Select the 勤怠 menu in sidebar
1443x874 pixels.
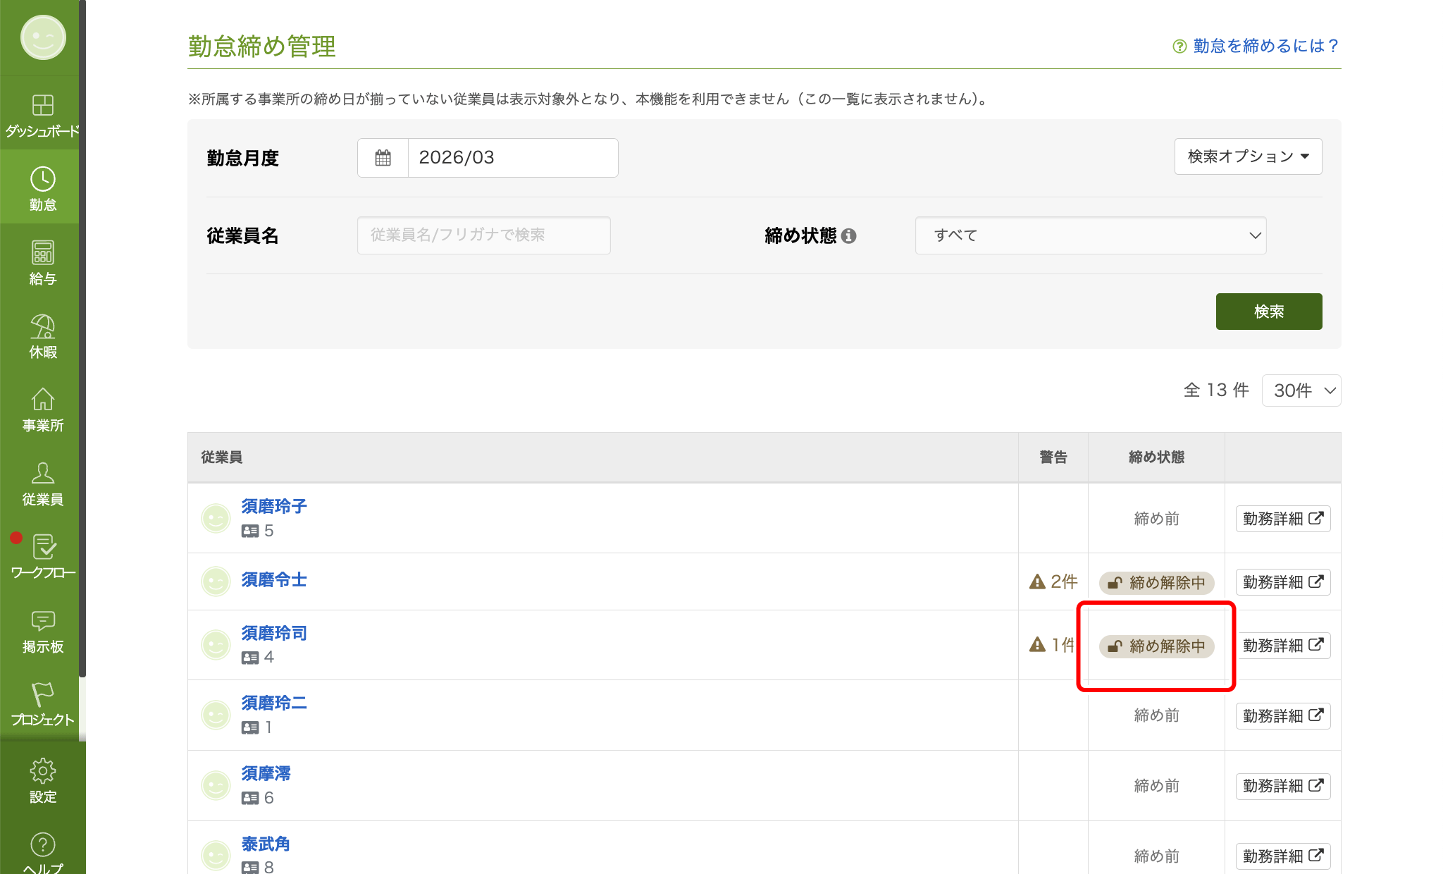point(42,187)
